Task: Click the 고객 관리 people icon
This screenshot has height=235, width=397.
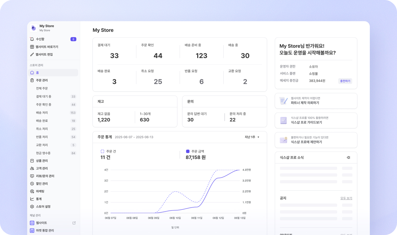Action: click(x=32, y=168)
